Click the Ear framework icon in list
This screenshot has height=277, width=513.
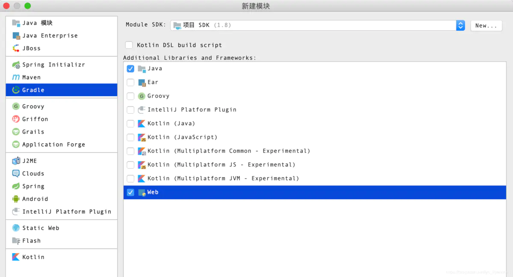142,83
